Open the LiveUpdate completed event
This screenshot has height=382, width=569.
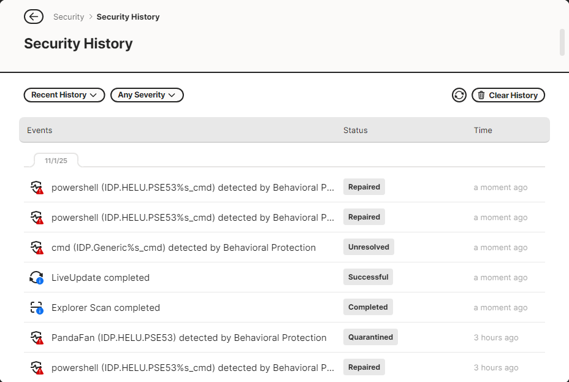coord(101,278)
